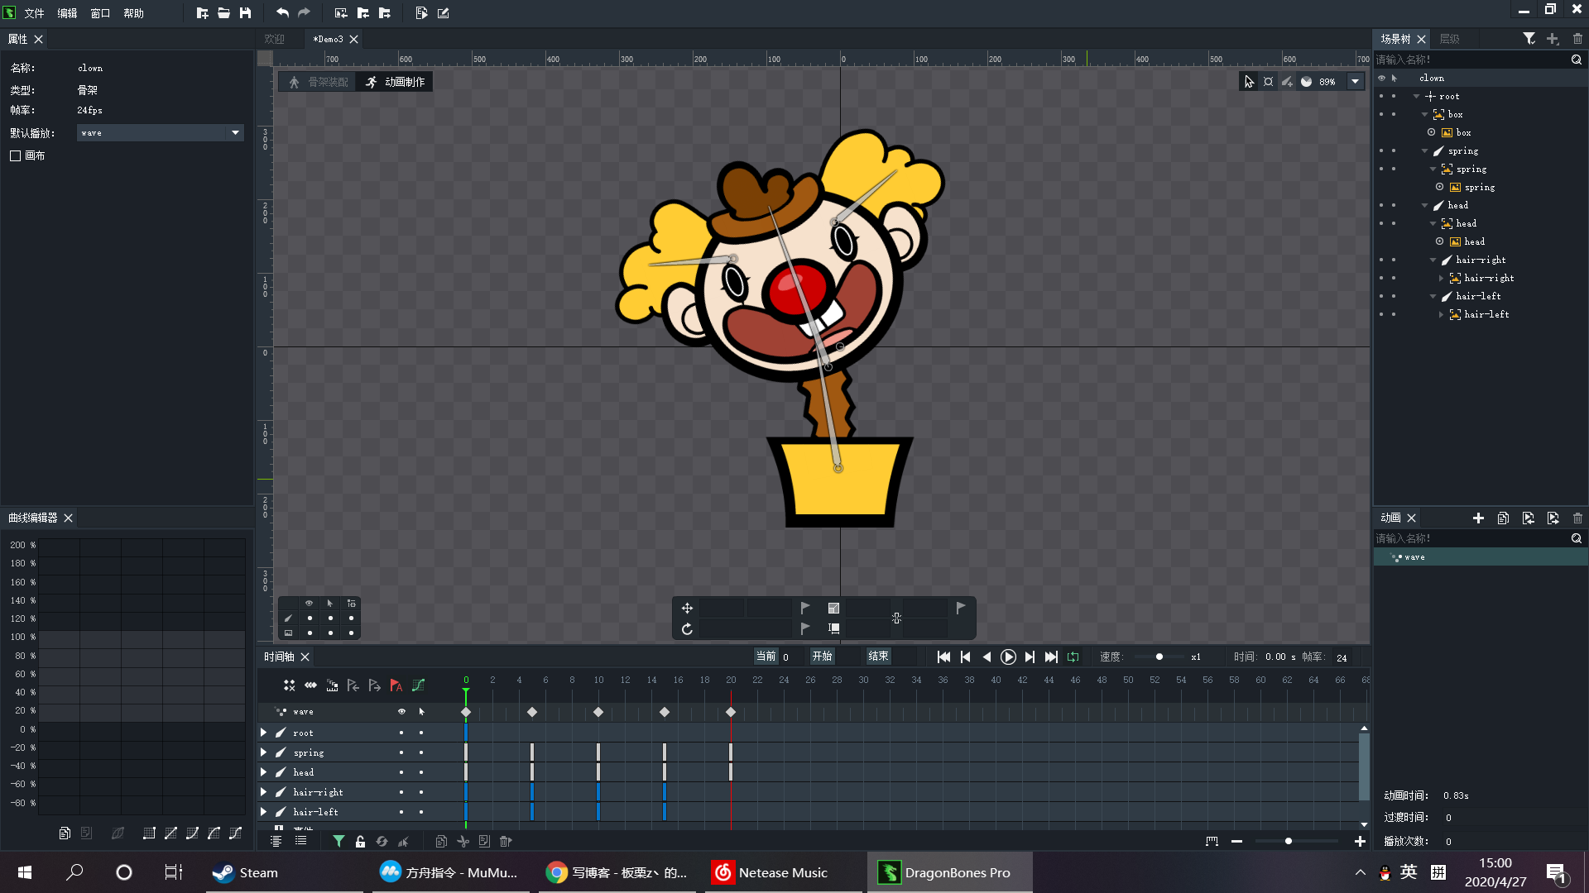This screenshot has width=1589, height=893.
Task: Click the auto keyframe flag icon
Action: click(396, 685)
